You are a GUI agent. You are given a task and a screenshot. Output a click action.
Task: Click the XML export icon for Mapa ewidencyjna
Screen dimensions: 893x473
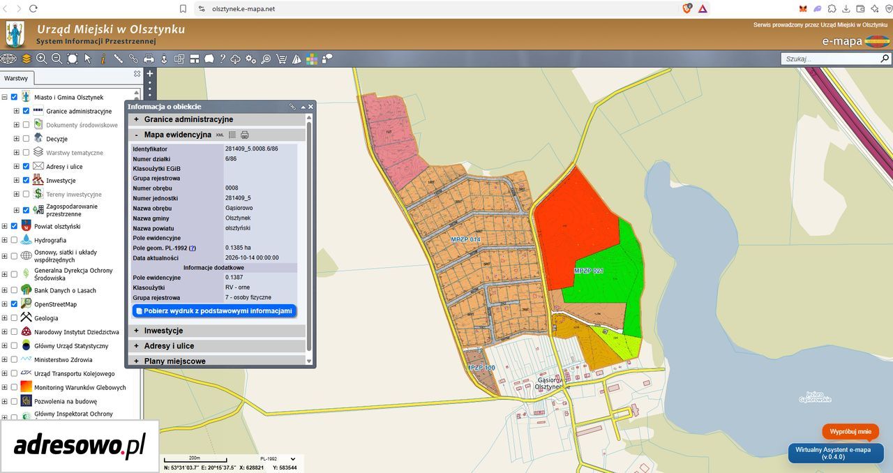pos(220,135)
